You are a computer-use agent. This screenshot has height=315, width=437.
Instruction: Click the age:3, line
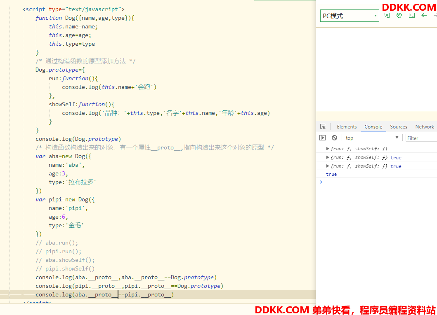[58, 173]
